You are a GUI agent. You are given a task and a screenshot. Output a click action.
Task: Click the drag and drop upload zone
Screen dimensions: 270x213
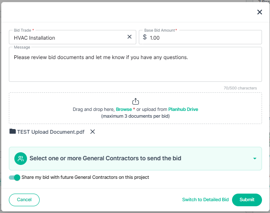pos(135,108)
